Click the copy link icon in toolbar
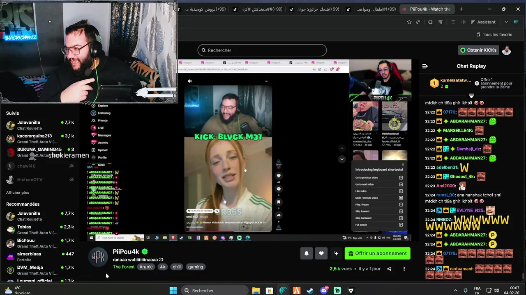This screenshot has height=295, width=526. tap(418, 22)
